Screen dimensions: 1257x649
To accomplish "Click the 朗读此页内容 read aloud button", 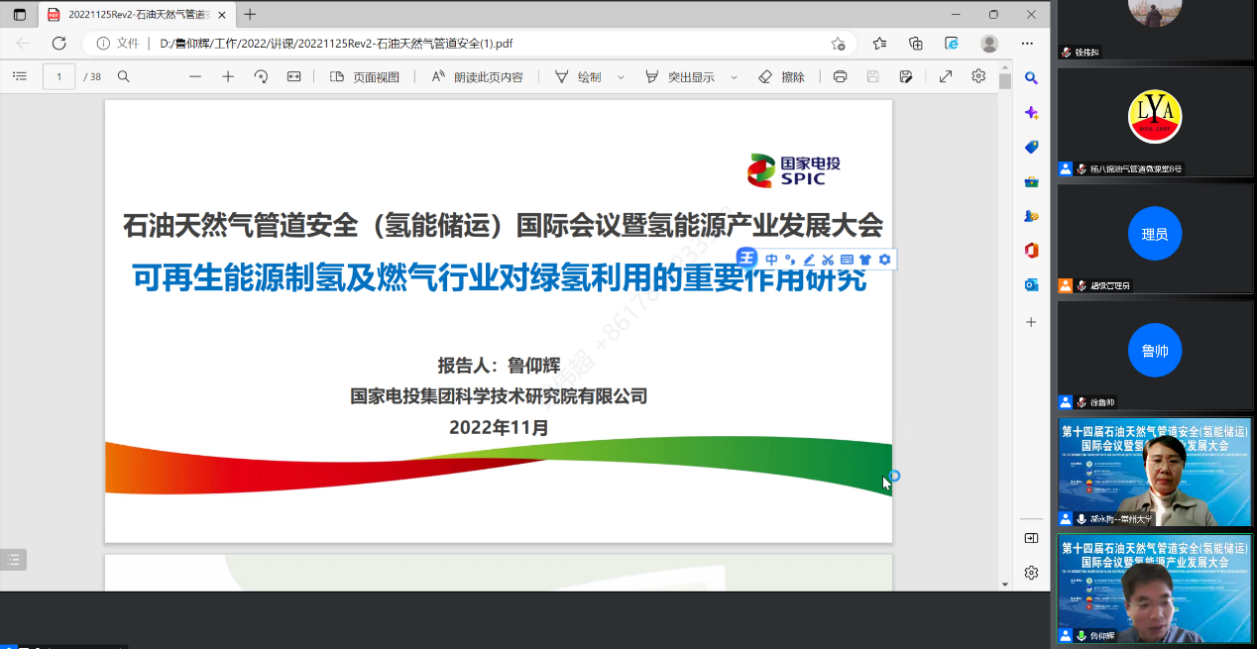I will [477, 76].
